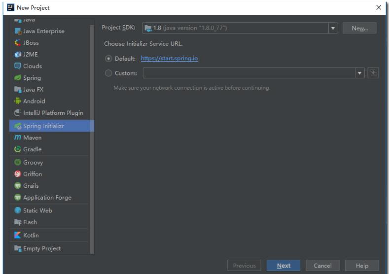Viewport: 389px width, 274px height.
Task: Select Groovy in the project list
Action: (51, 163)
